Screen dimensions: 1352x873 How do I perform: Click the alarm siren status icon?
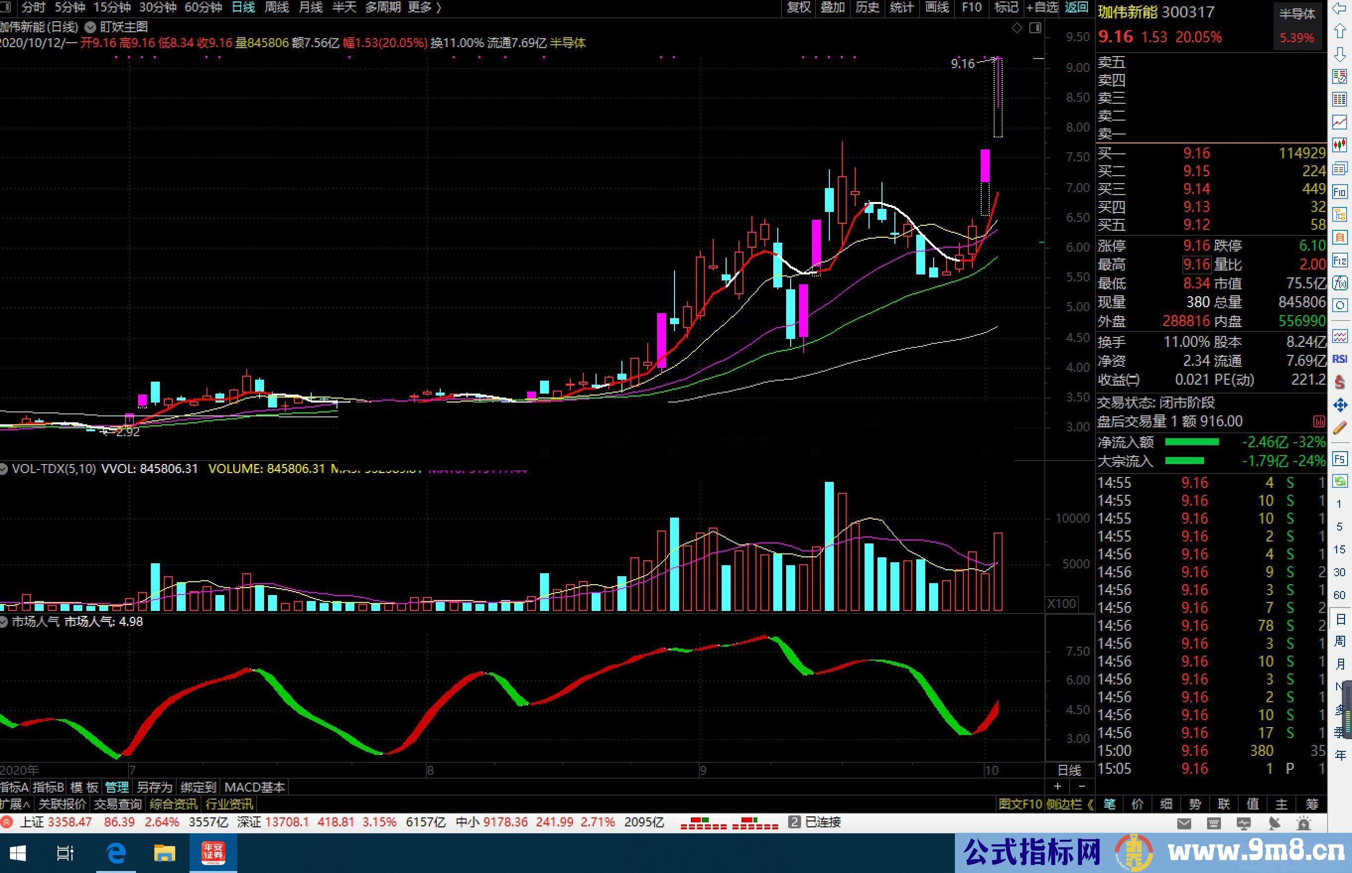pos(1303,823)
